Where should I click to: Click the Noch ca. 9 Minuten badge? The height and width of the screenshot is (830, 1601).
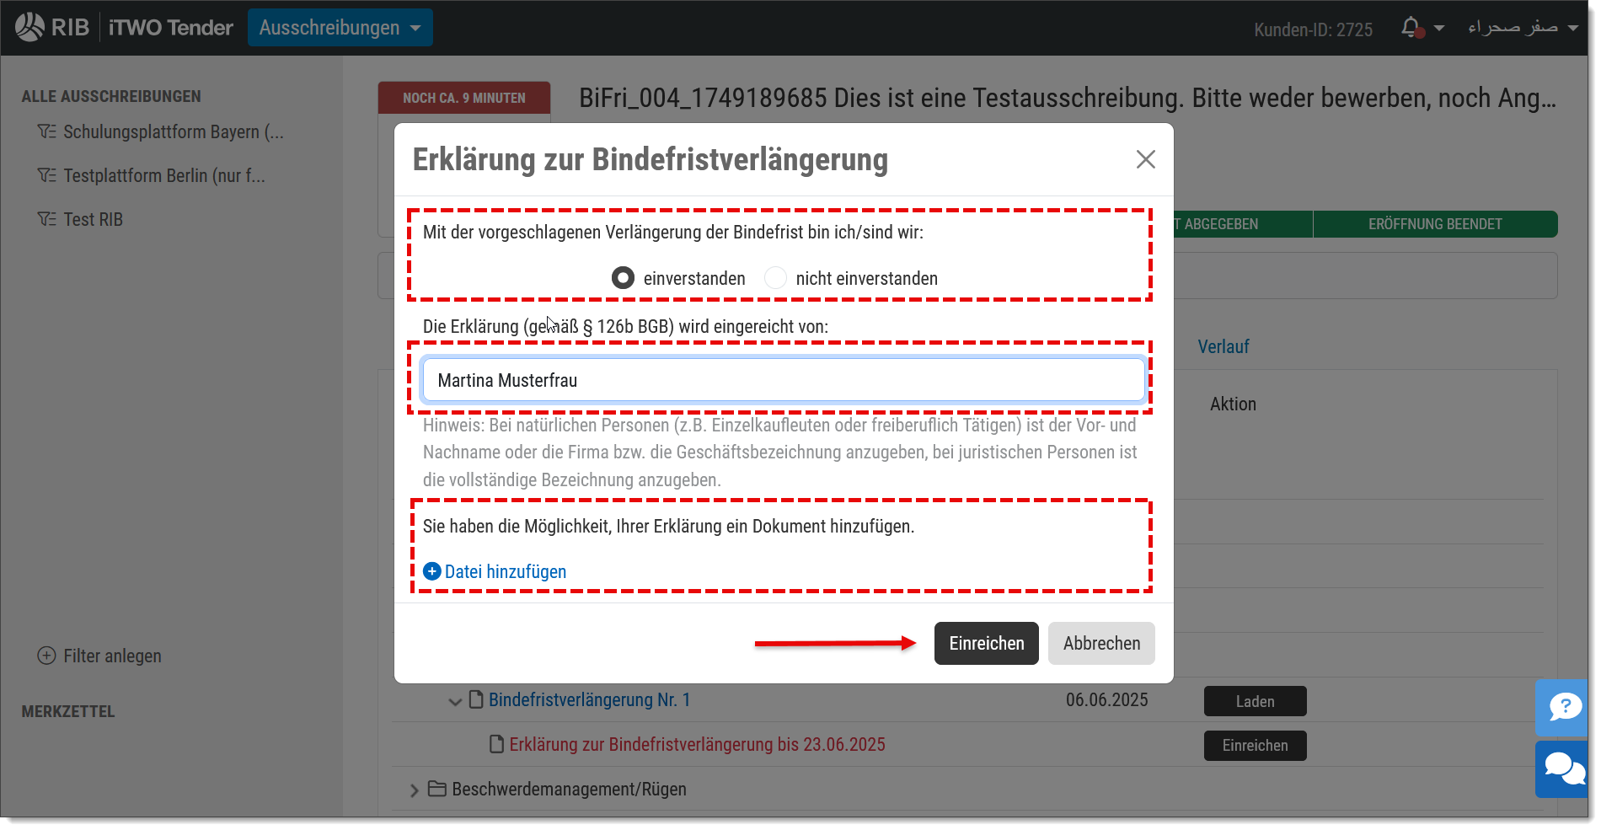(464, 98)
